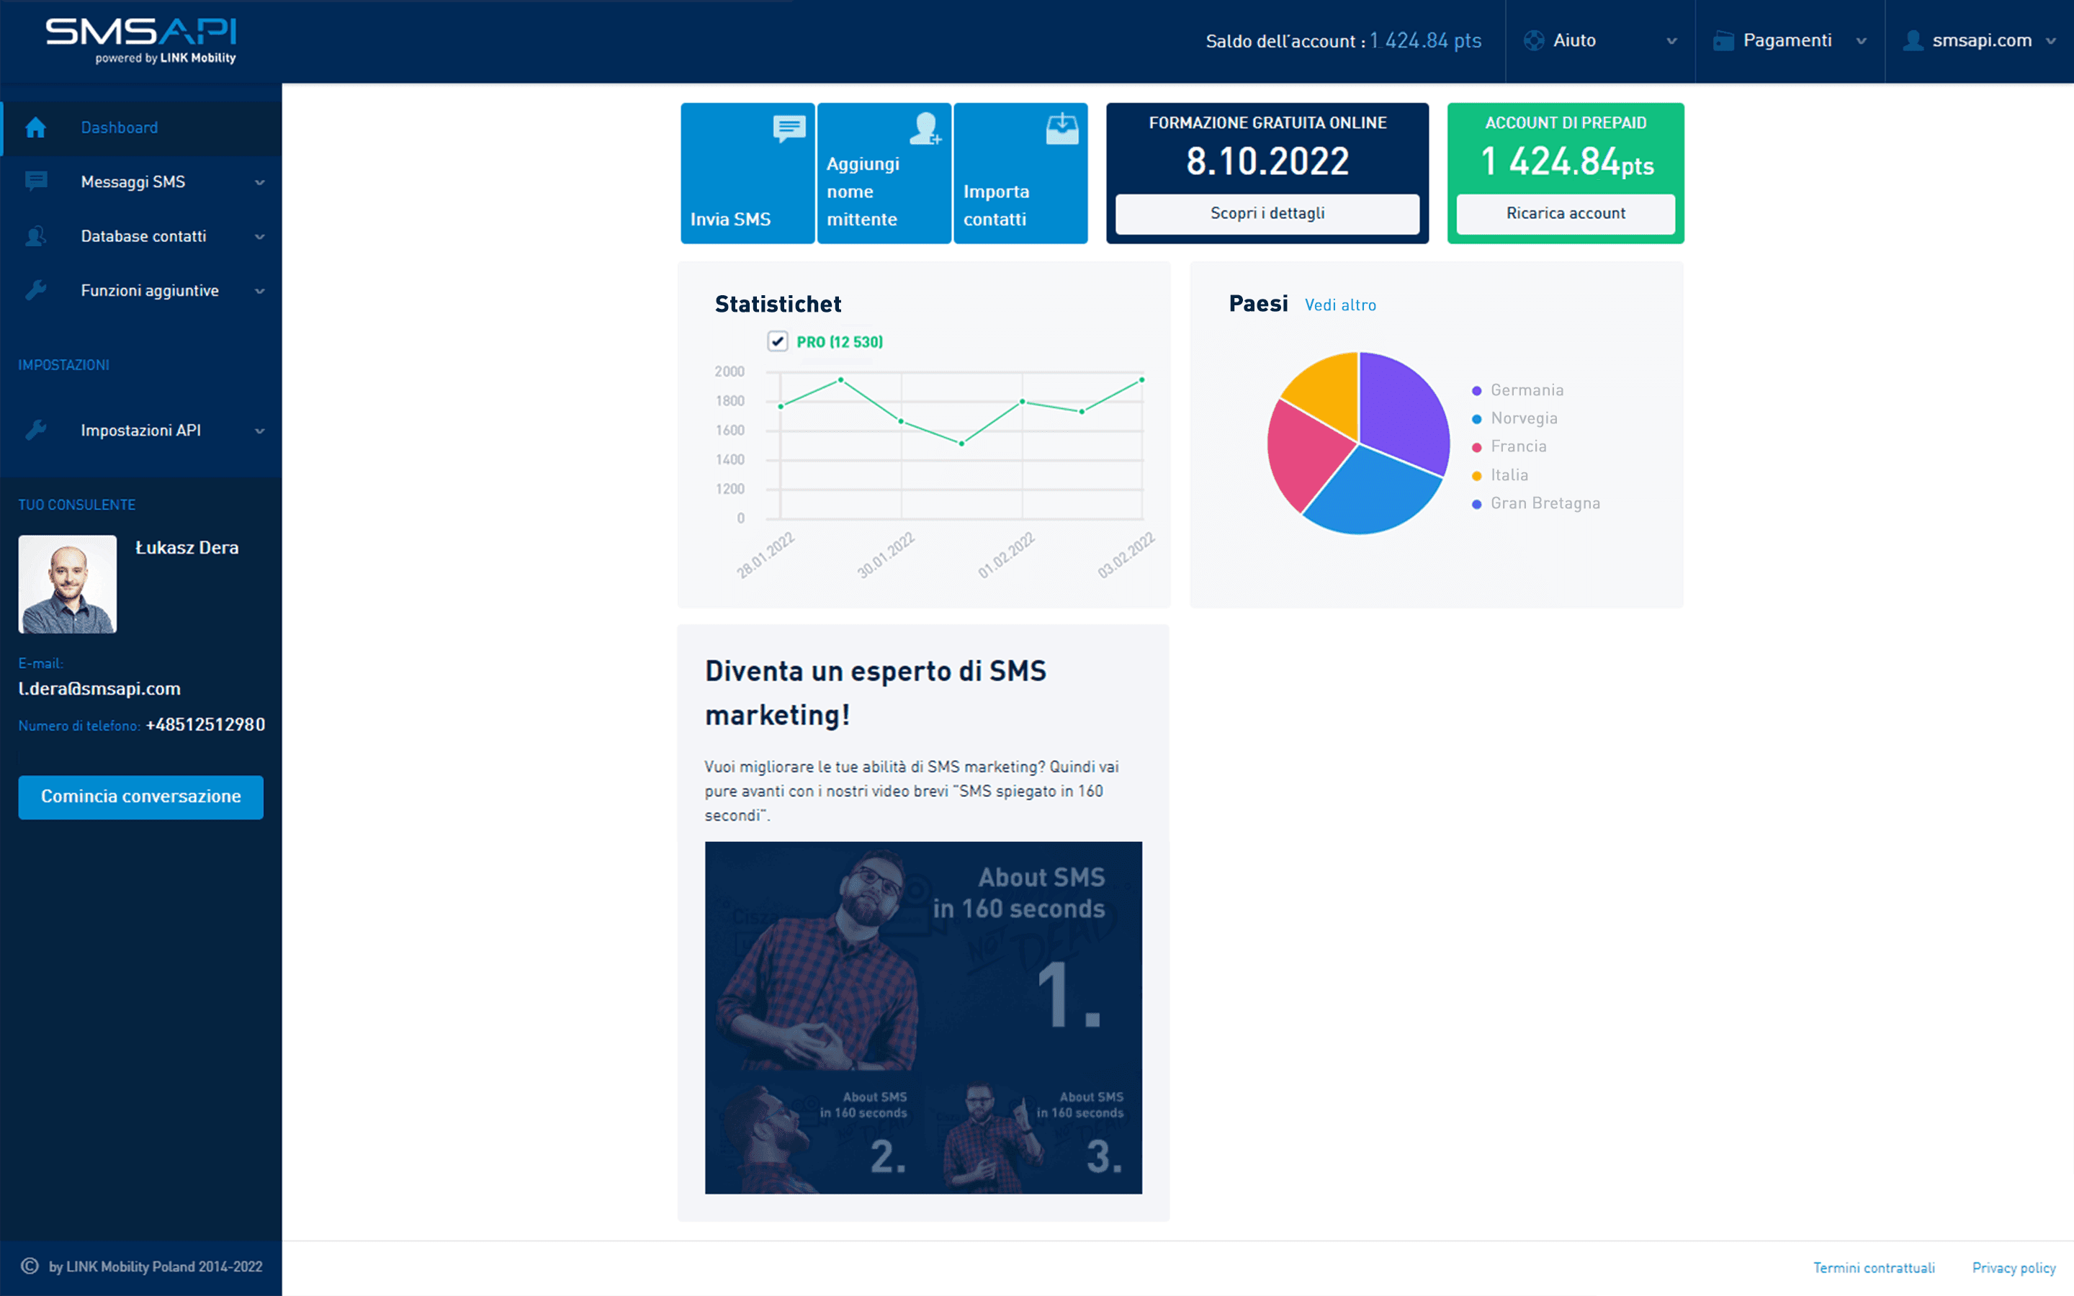Click the Messaggi SMS chat icon

point(36,181)
